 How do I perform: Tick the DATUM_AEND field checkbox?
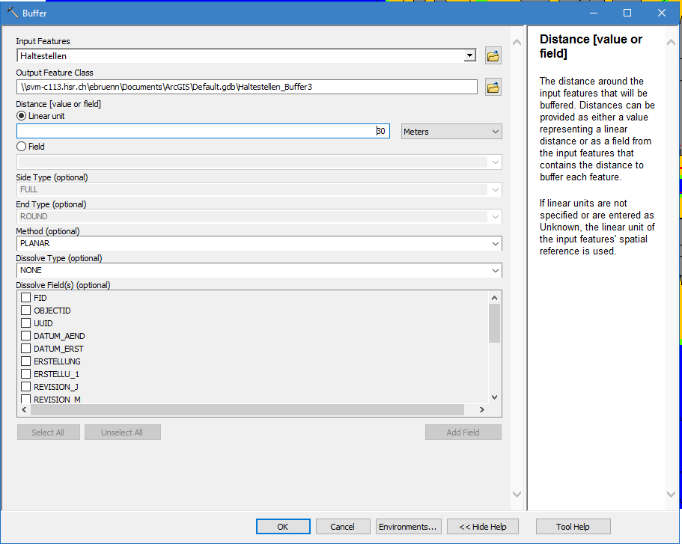coord(26,336)
